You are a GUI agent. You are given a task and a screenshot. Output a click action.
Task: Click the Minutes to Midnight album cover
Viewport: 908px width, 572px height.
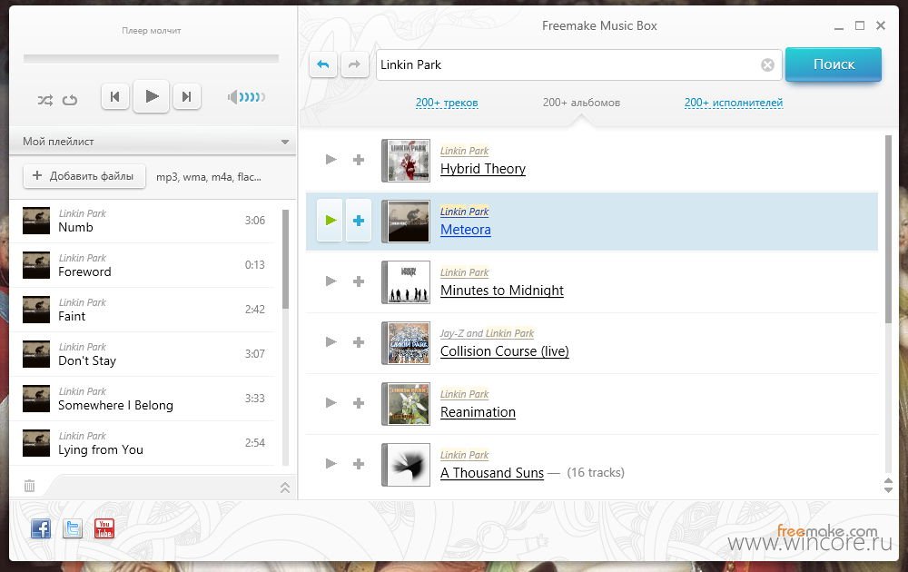(406, 282)
